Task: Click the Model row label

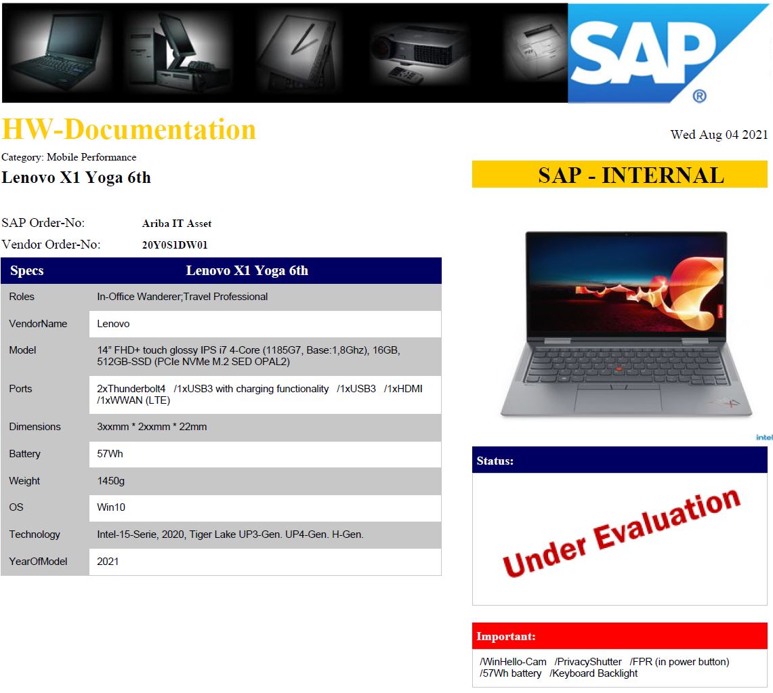Action: pos(22,350)
